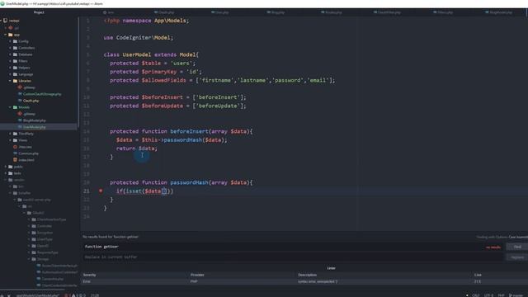Click the public folder icon
528x297 pixels.
[x=11, y=167]
